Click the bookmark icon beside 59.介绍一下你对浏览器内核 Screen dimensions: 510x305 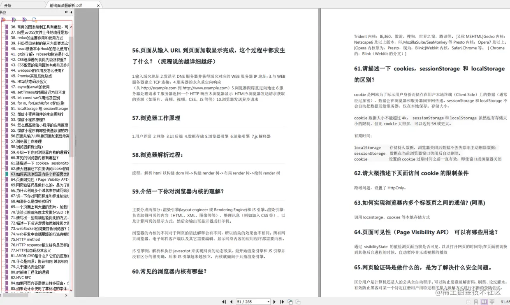(7, 152)
